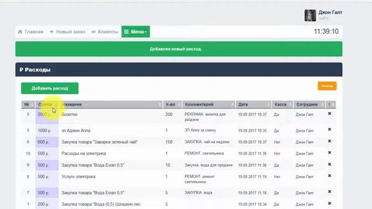The width and height of the screenshot is (372, 209).
Task: Click date 19.09.2017 10:35
Action: tap(252, 131)
